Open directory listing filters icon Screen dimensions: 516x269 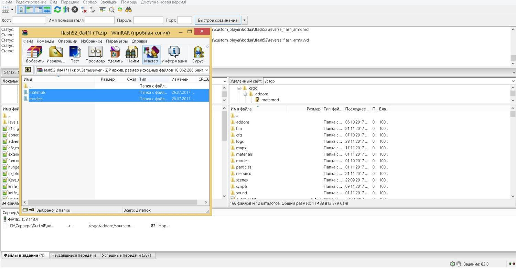(x=103, y=10)
